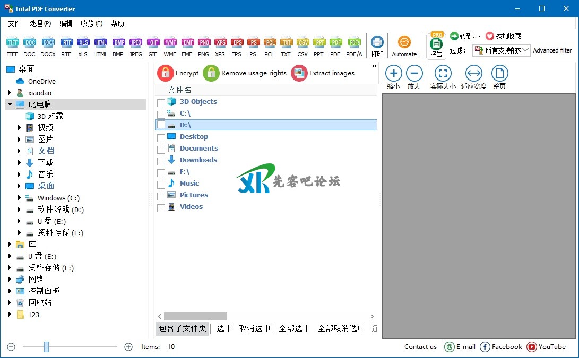Enable the checkbox for Videos

click(161, 207)
